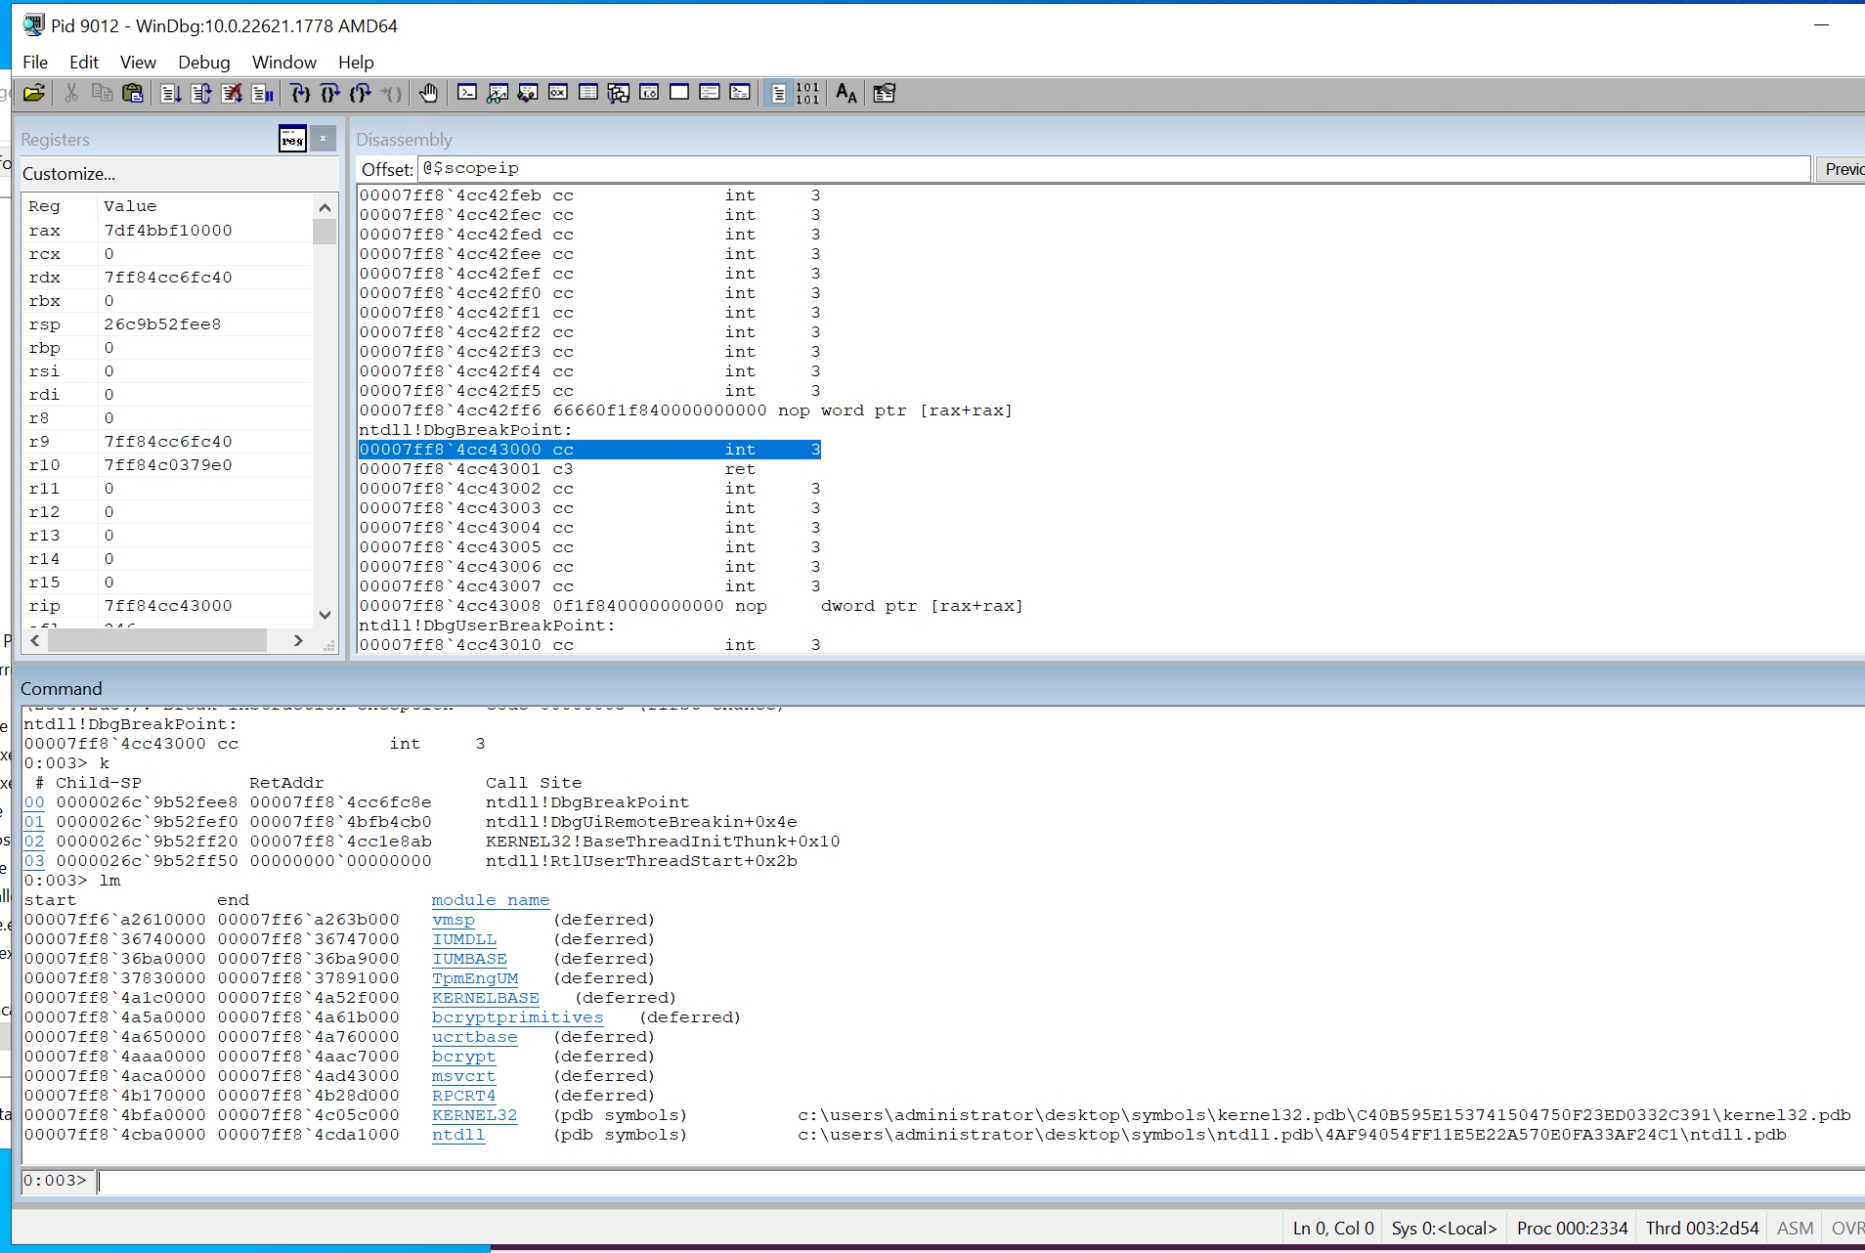This screenshot has height=1253, width=1865.
Task: Click the Stop debugging toolbar icon
Action: [x=232, y=93]
